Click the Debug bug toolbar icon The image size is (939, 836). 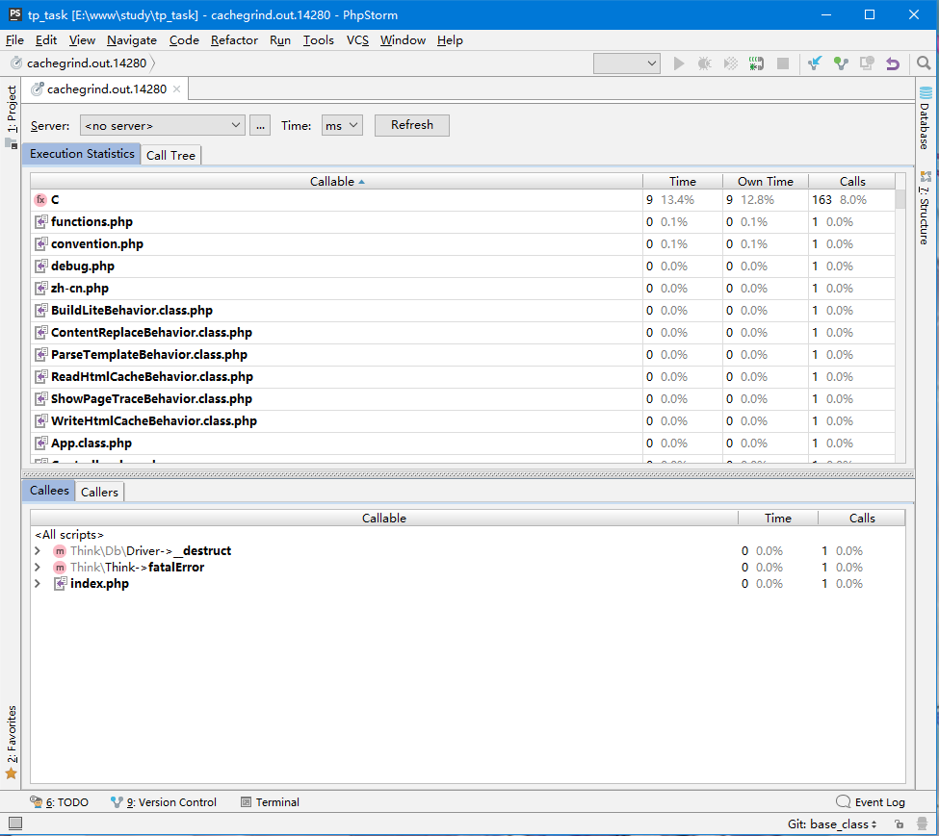704,63
